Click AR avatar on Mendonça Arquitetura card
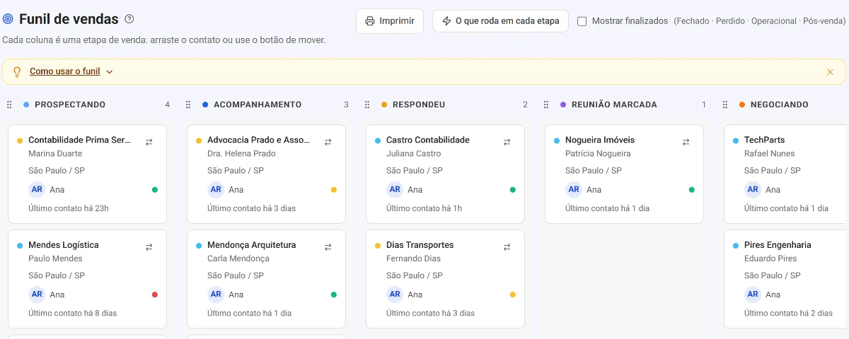Screen dimensions: 849x339 pos(216,295)
